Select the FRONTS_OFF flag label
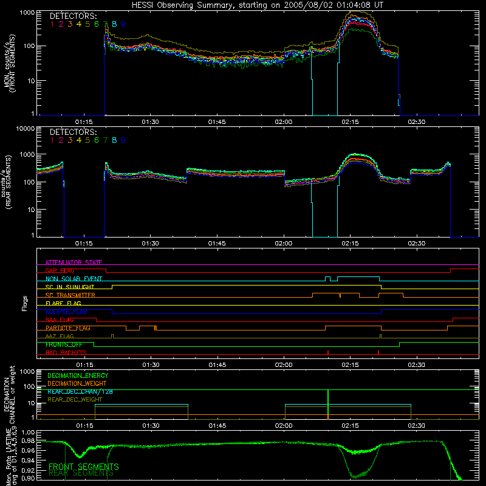Screen dimensions: 486x486 (64, 344)
